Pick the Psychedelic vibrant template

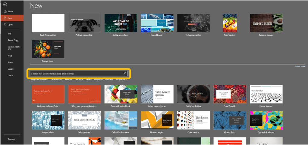[266, 120]
